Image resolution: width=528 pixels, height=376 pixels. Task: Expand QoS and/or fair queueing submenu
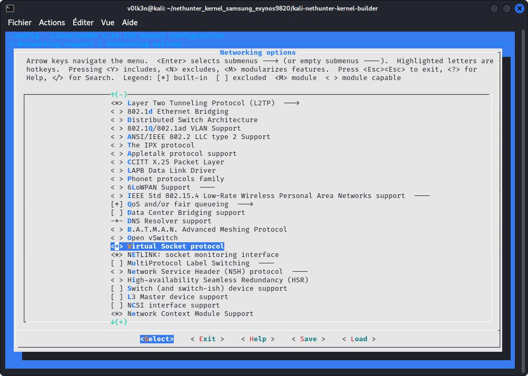(177, 204)
